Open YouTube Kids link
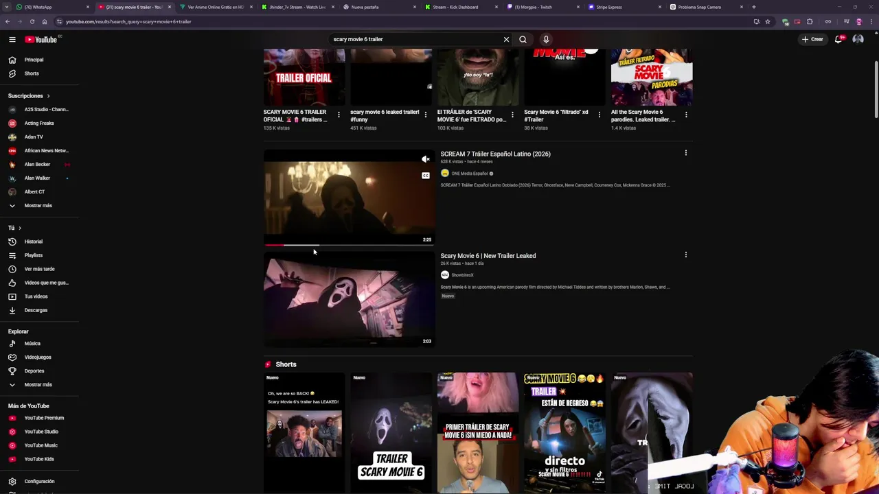 [x=39, y=459]
